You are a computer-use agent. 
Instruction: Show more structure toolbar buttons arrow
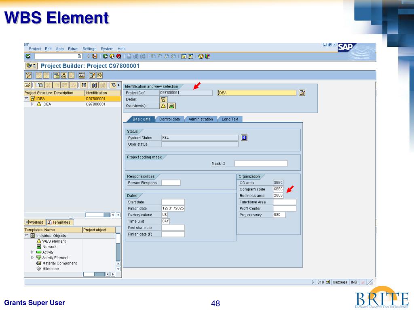pos(119,85)
